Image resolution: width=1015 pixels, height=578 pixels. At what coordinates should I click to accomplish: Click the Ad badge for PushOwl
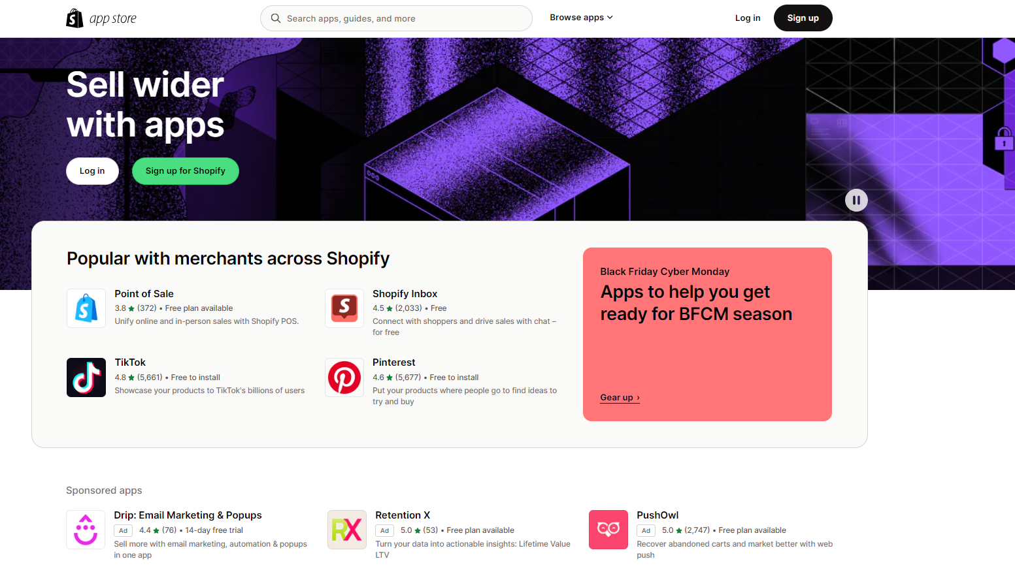coord(646,531)
